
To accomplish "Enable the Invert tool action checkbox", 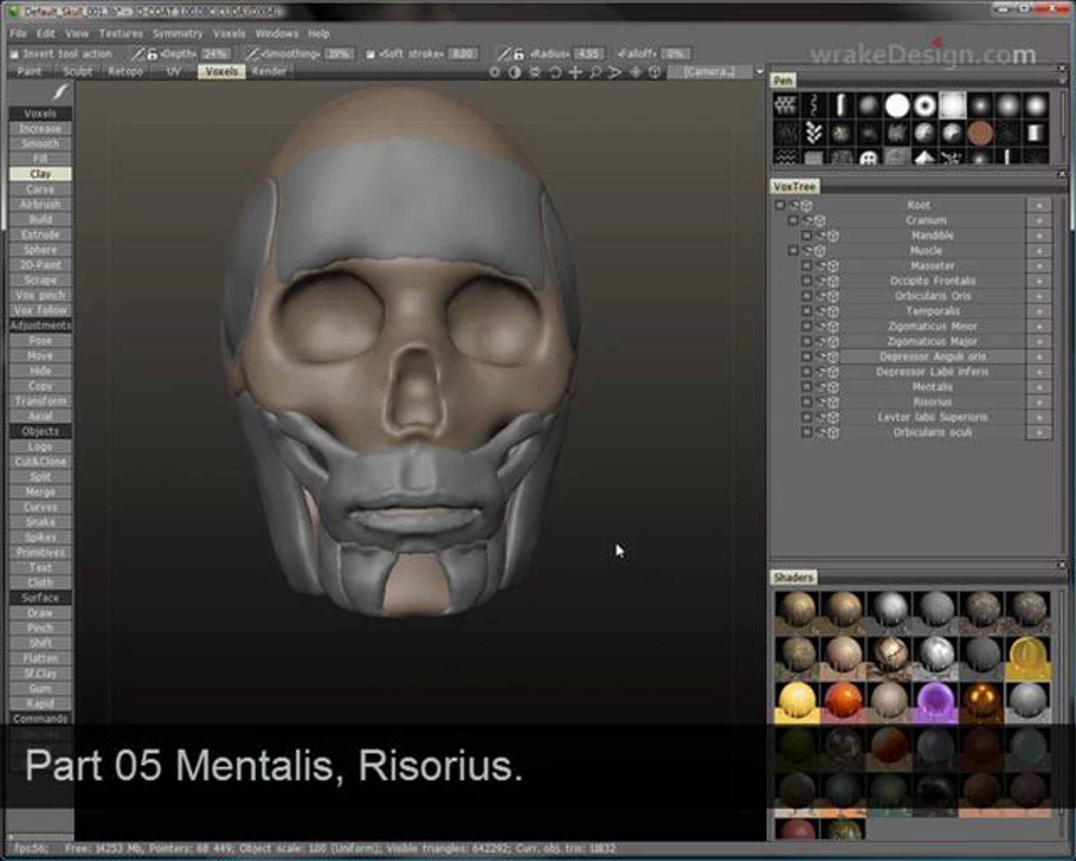I will 15,54.
